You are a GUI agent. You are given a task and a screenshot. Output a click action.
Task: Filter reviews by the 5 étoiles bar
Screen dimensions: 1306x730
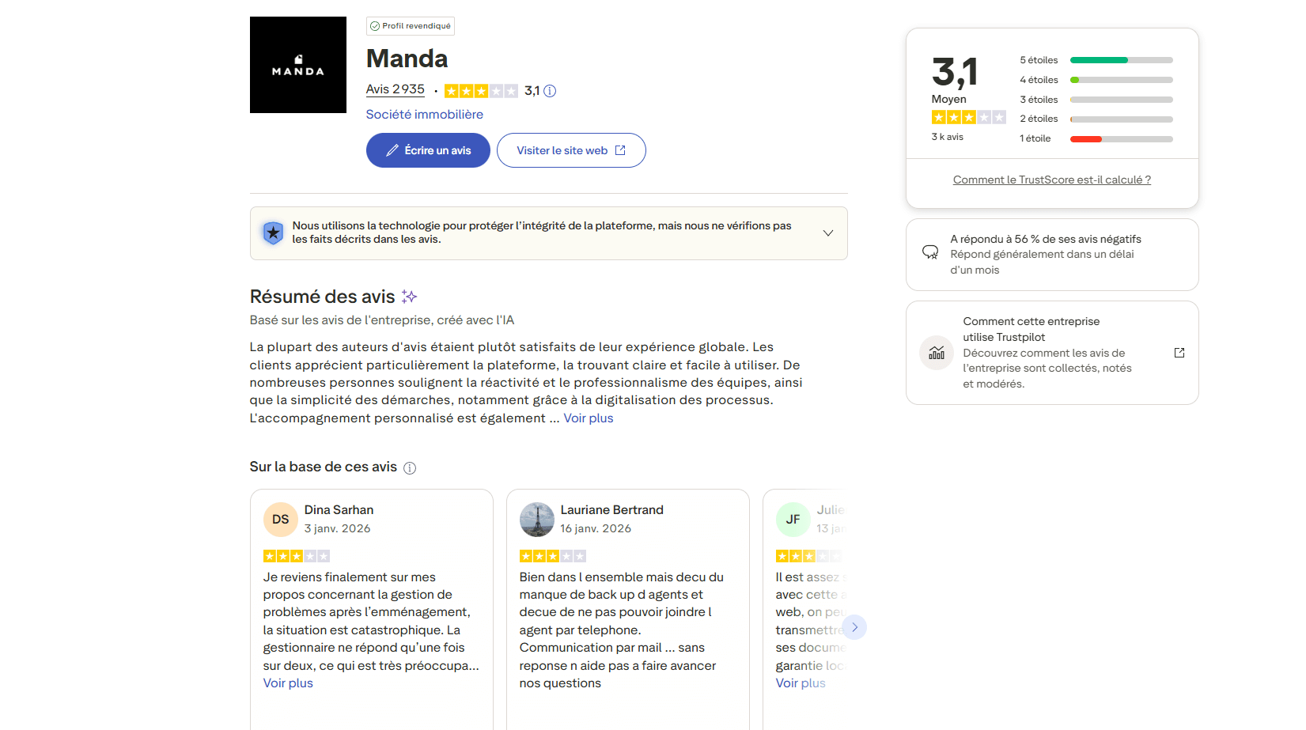coord(1121,60)
